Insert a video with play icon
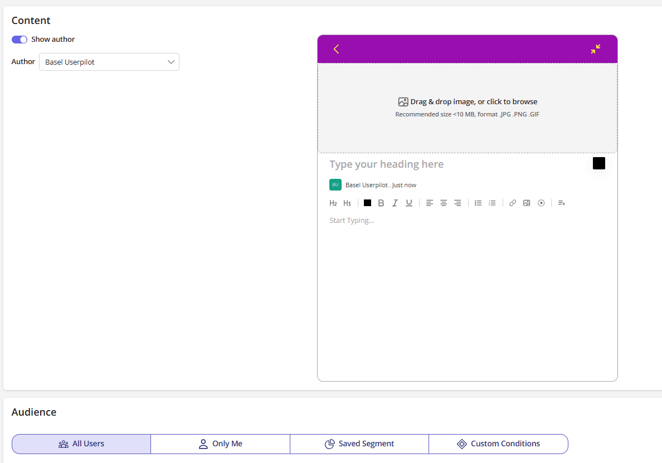 541,203
